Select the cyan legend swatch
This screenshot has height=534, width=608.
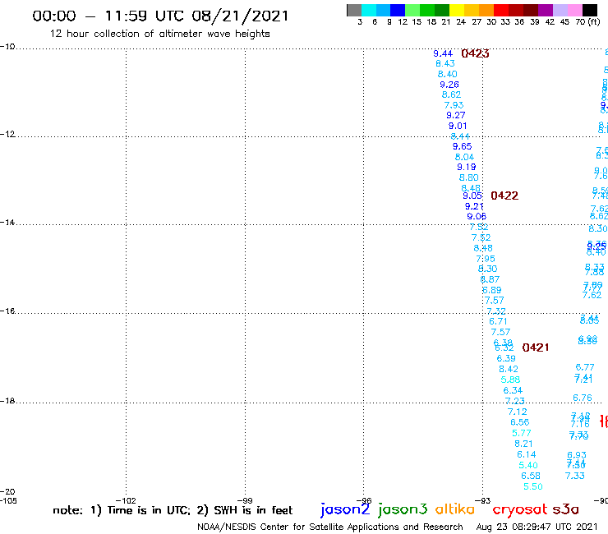click(x=369, y=10)
